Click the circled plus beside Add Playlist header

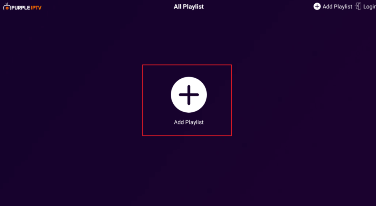[317, 7]
